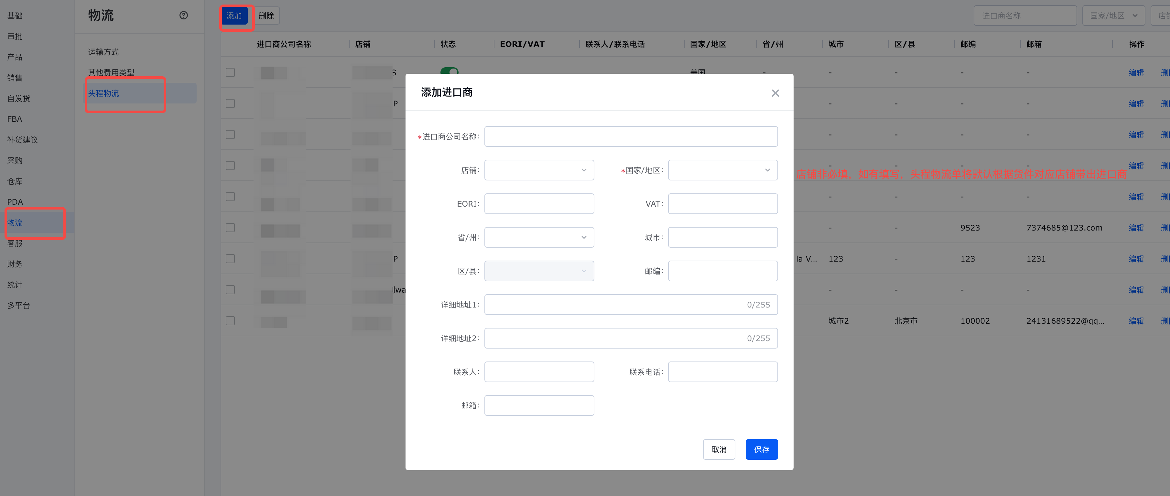Open the 审批 menu in the sidebar
The image size is (1170, 496).
click(x=15, y=36)
